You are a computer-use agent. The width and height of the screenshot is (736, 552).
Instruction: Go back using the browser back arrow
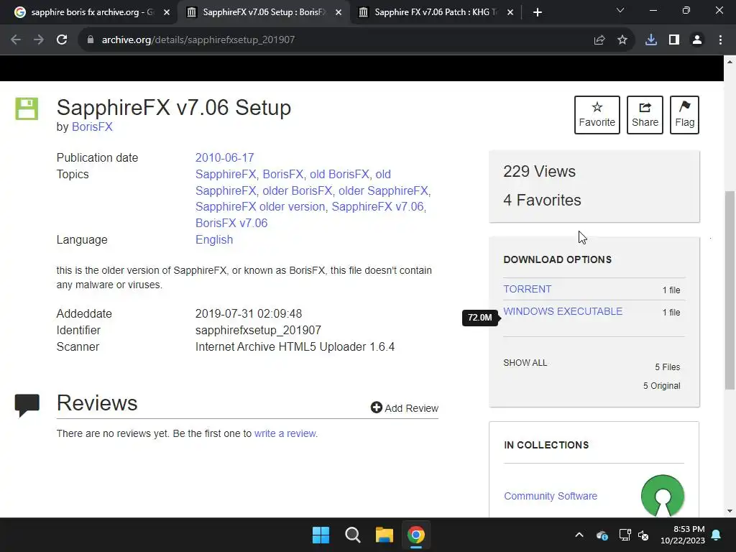coord(16,40)
